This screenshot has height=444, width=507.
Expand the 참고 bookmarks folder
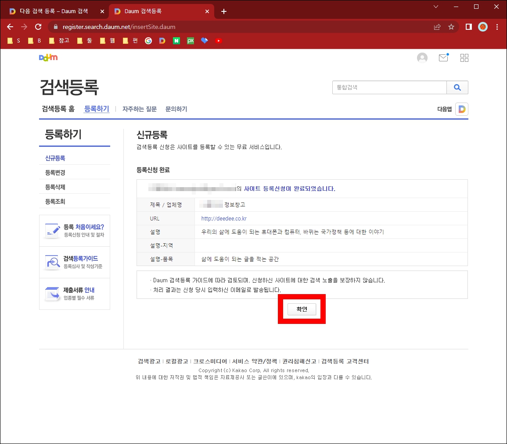click(x=59, y=41)
